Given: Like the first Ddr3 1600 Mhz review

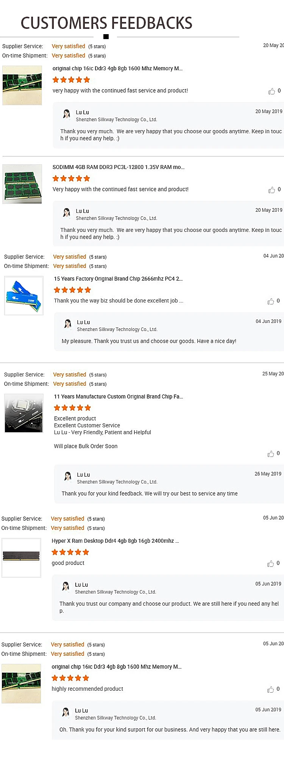Looking at the screenshot, I should click(x=272, y=91).
